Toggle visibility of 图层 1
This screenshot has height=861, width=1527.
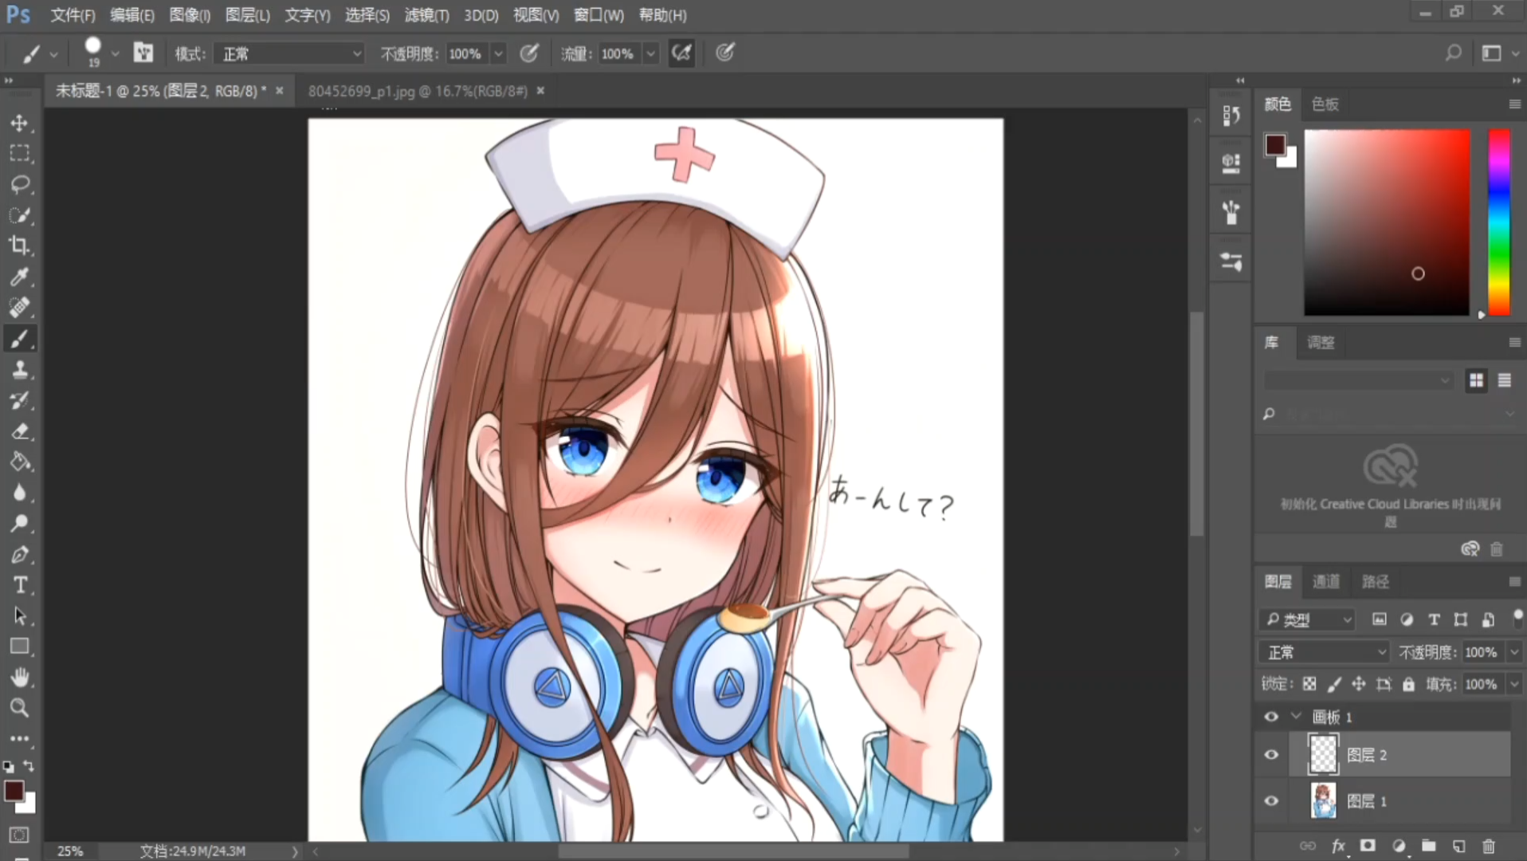click(1271, 800)
